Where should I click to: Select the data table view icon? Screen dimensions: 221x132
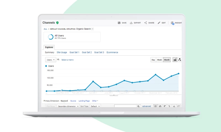(x=156, y=106)
